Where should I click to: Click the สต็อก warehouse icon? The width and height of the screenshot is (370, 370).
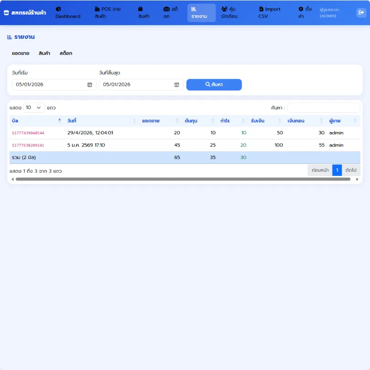click(166, 9)
